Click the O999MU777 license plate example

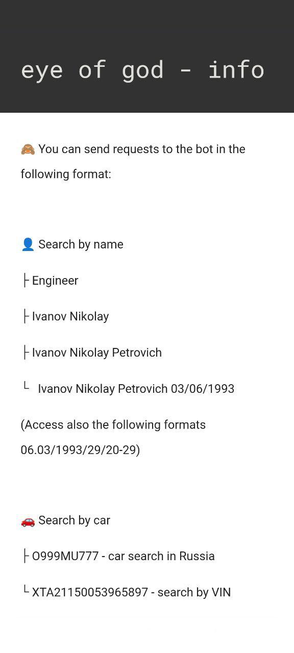[65, 556]
